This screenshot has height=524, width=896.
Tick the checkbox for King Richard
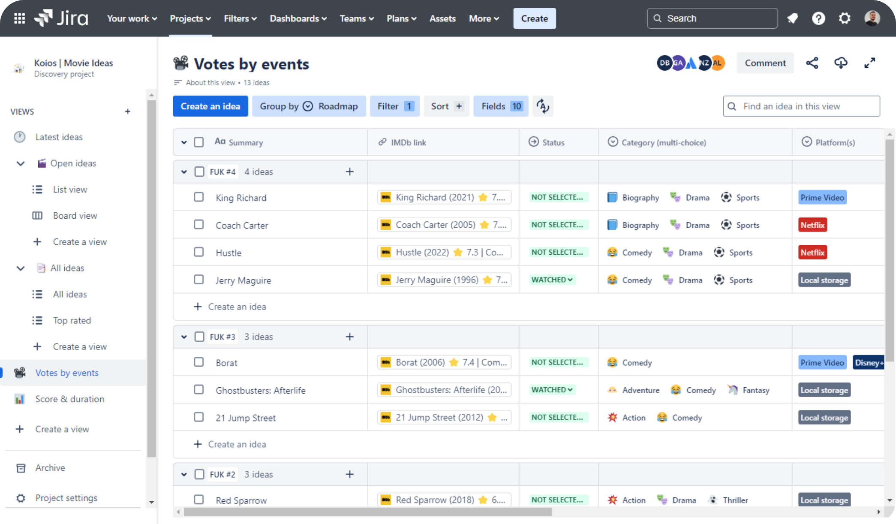click(198, 197)
